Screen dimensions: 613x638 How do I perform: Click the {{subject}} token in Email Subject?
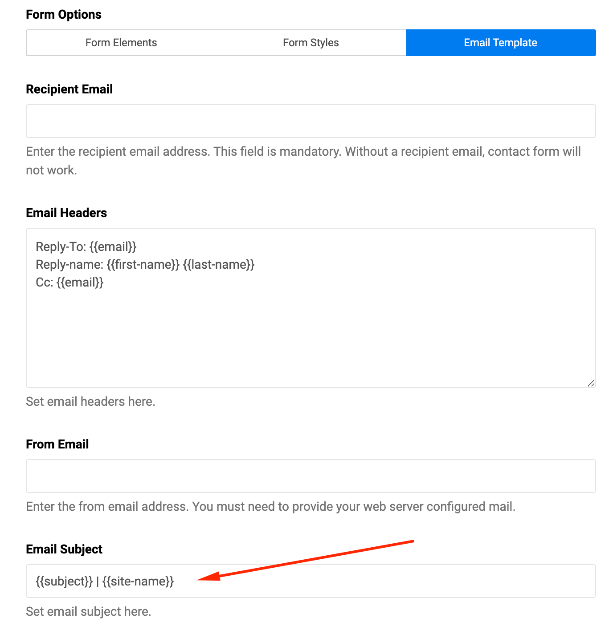(x=64, y=581)
